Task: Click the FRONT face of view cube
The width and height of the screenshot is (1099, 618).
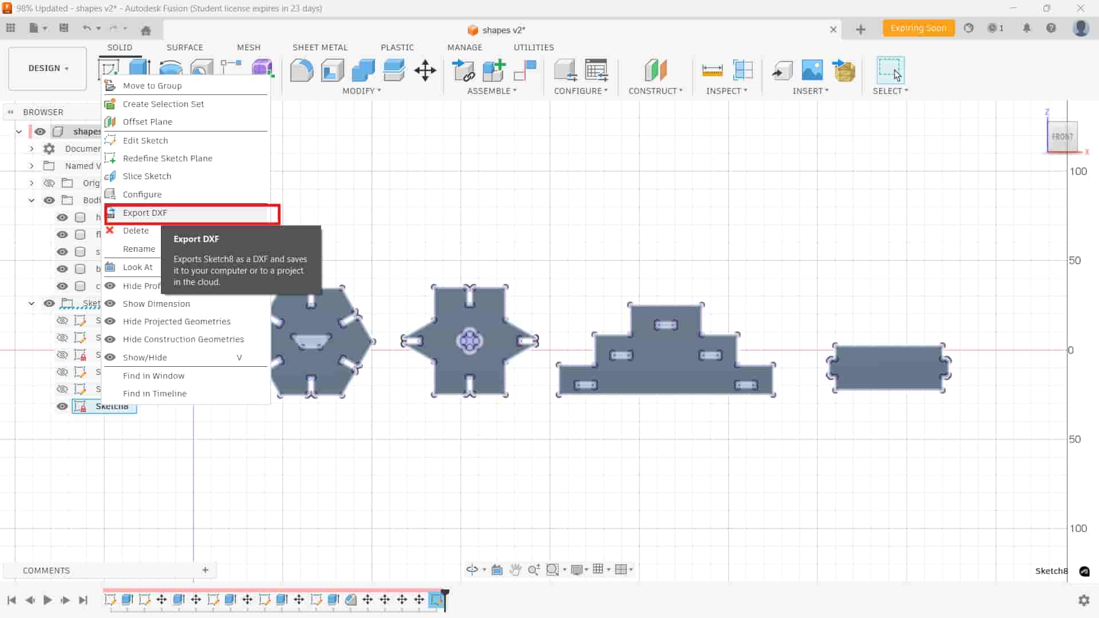Action: coord(1062,137)
